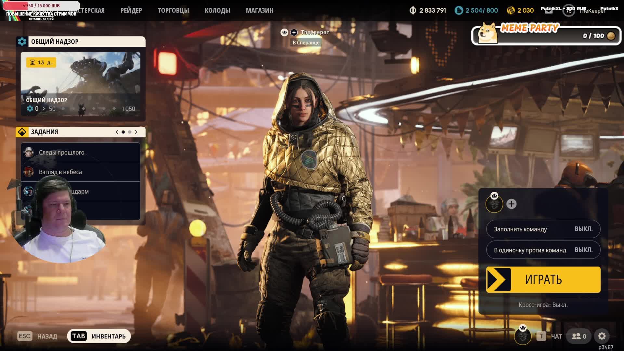This screenshot has width=624, height=351.
Task: Click the T chat key icon
Action: [541, 336]
